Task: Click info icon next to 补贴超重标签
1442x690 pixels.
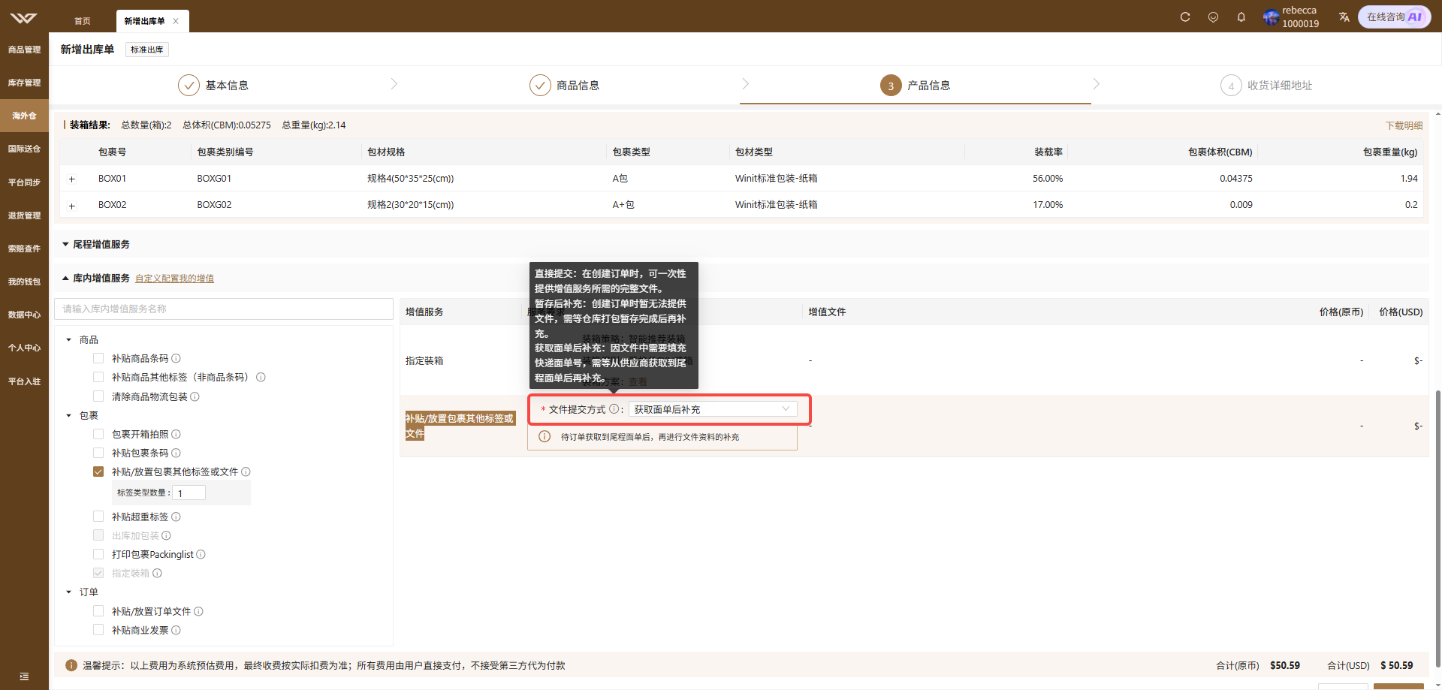Action: [176, 517]
